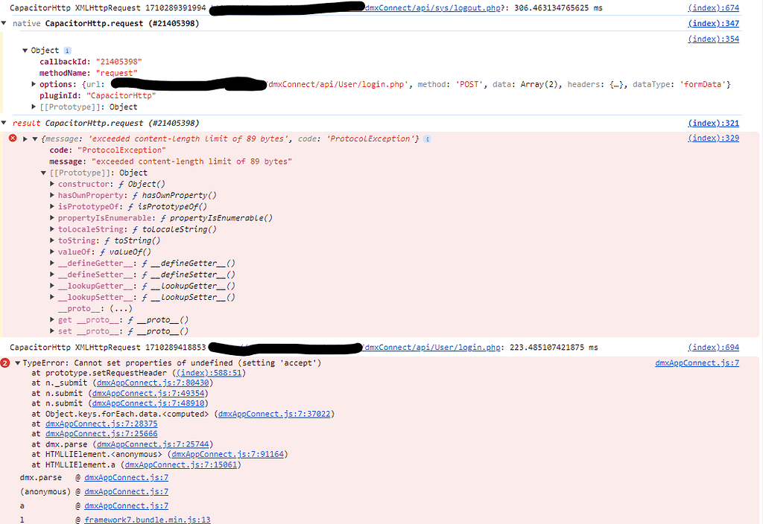The height and width of the screenshot is (524, 763).
Task: Expand the get __proto__ entry
Action: pos(52,320)
